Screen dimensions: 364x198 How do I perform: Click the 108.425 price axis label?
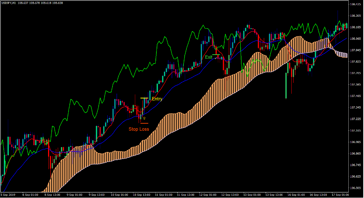(x=355, y=4)
